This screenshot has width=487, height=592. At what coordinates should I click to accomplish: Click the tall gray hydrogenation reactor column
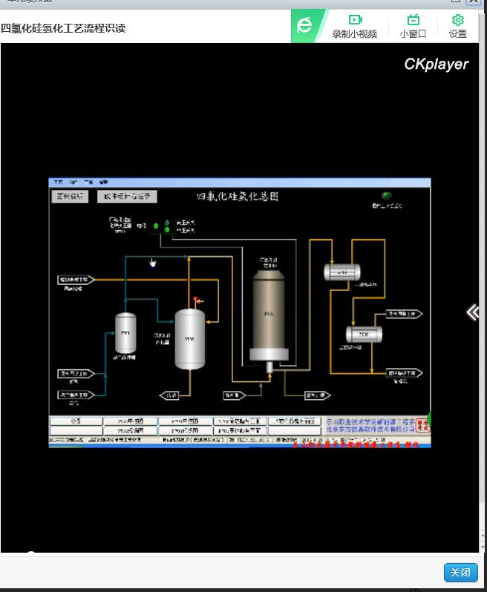(268, 314)
